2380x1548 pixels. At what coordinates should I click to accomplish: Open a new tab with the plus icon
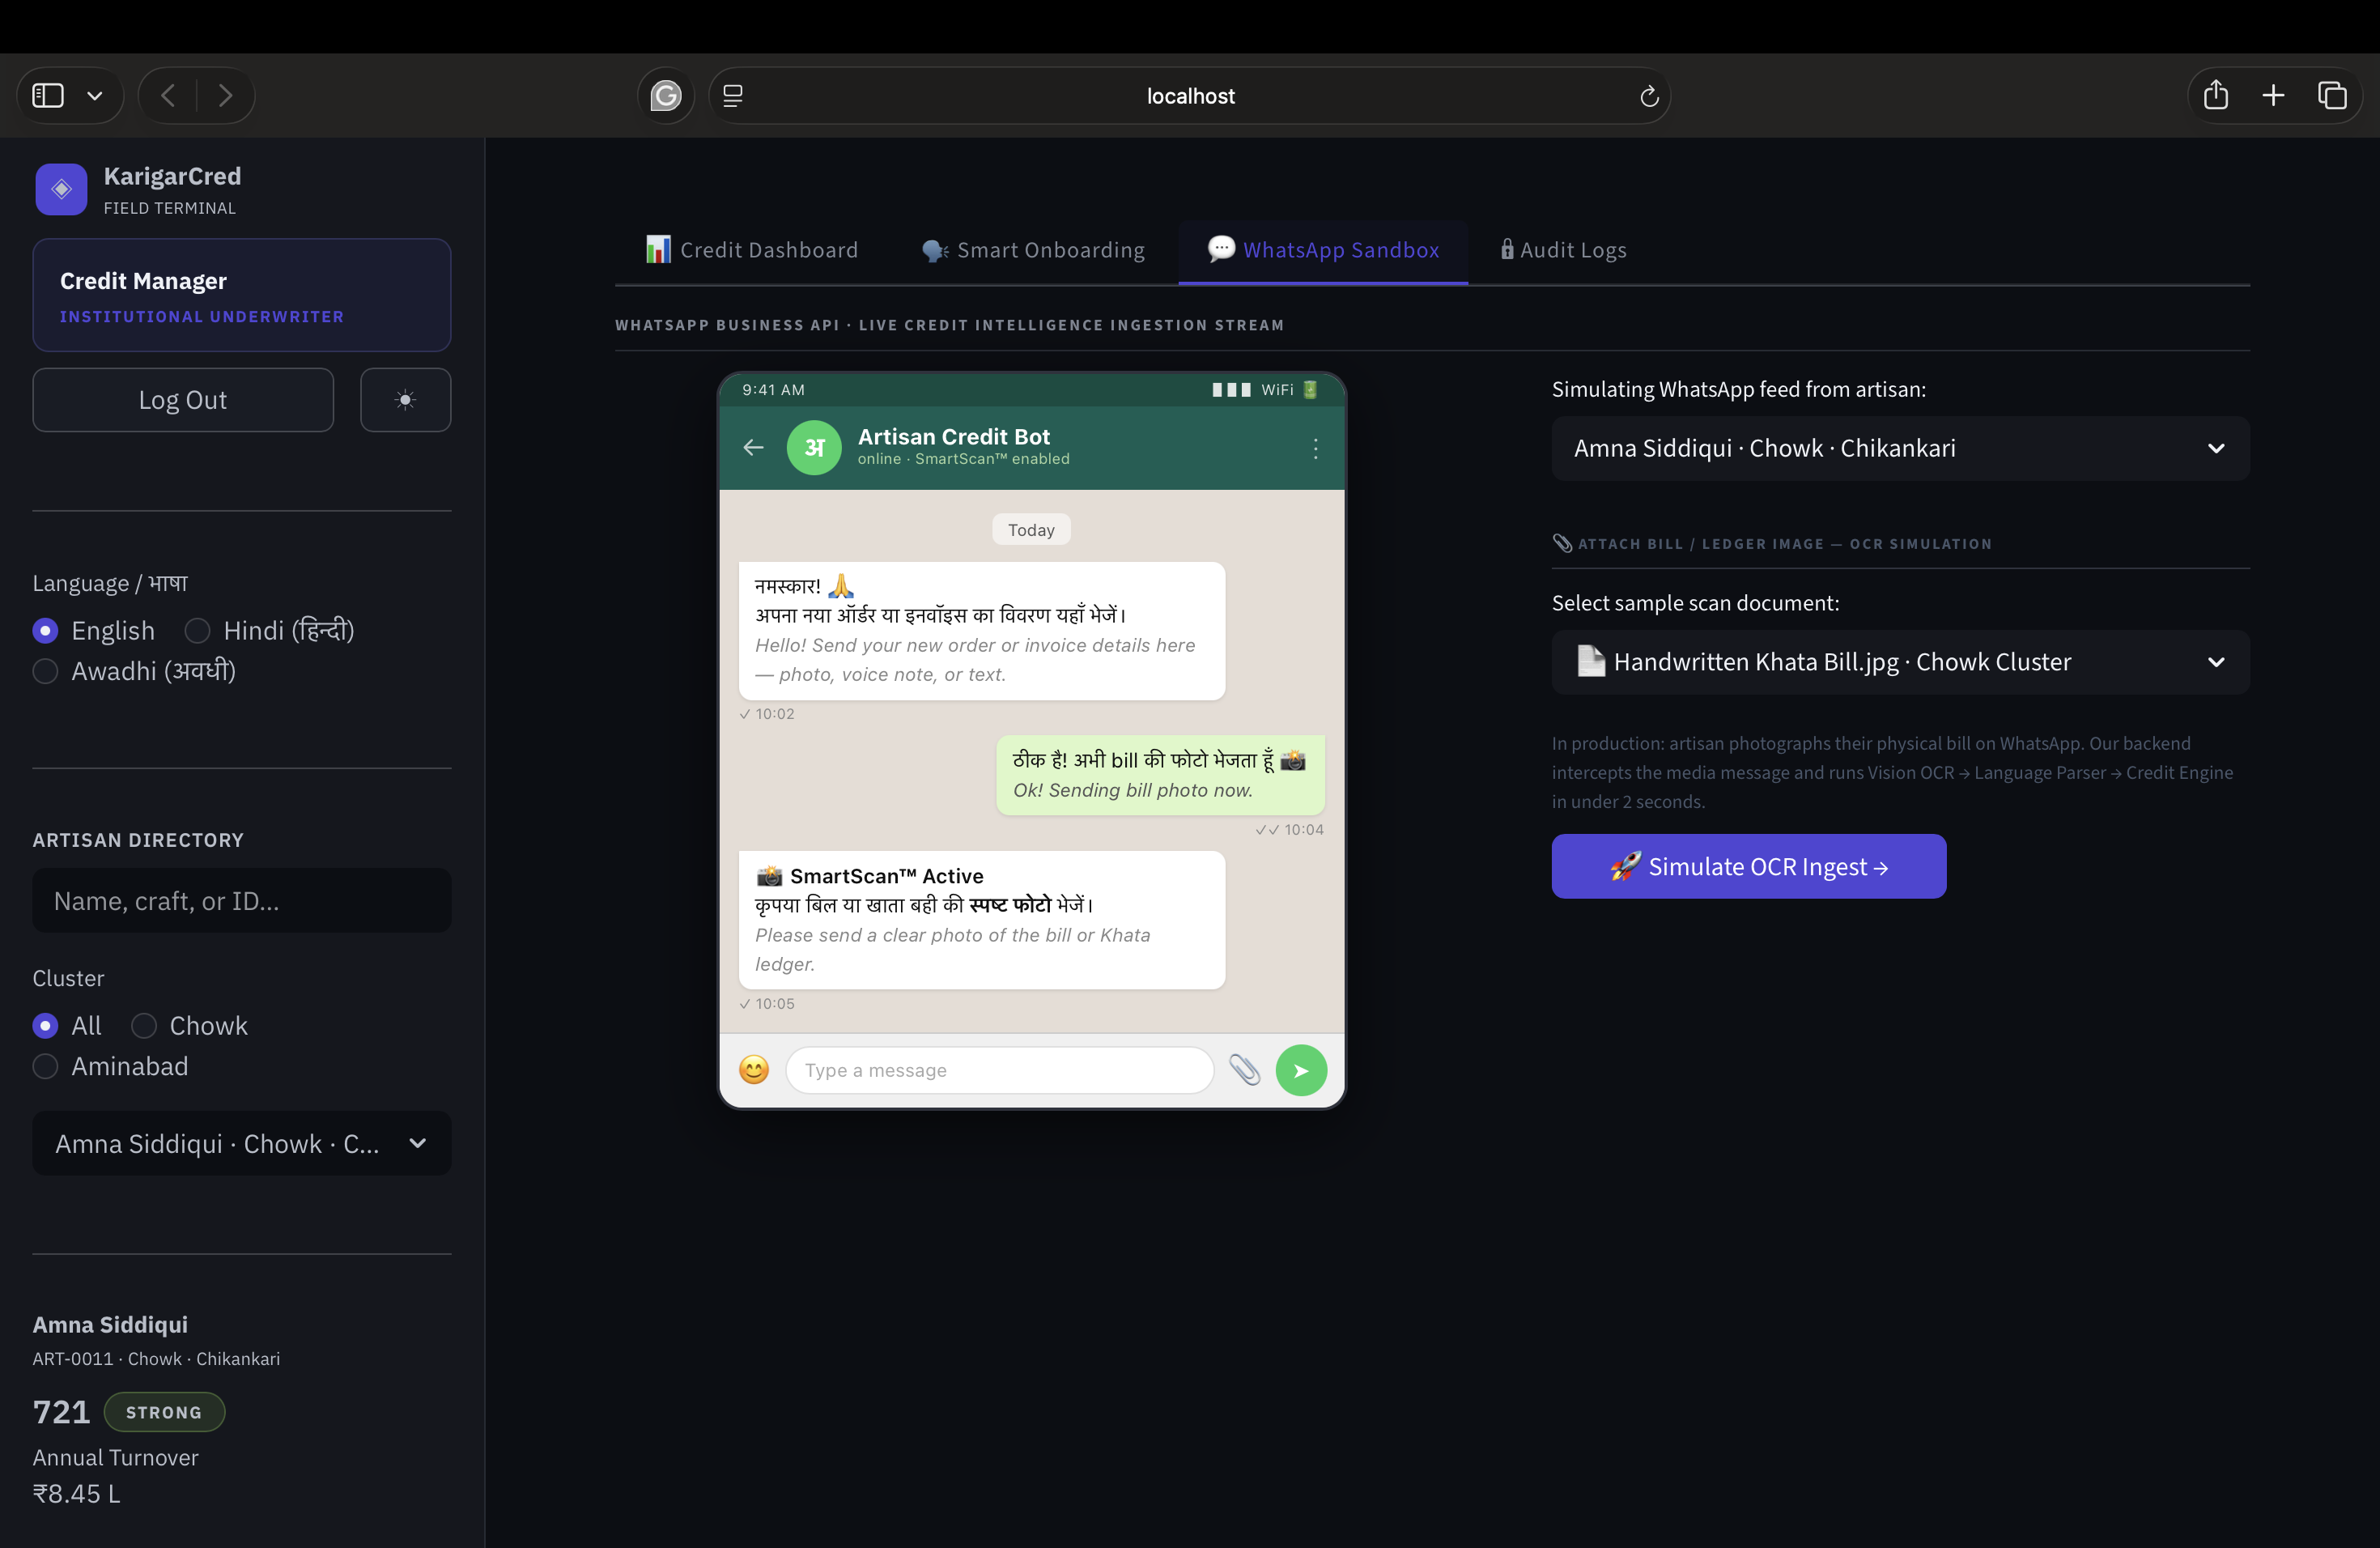tap(2273, 95)
